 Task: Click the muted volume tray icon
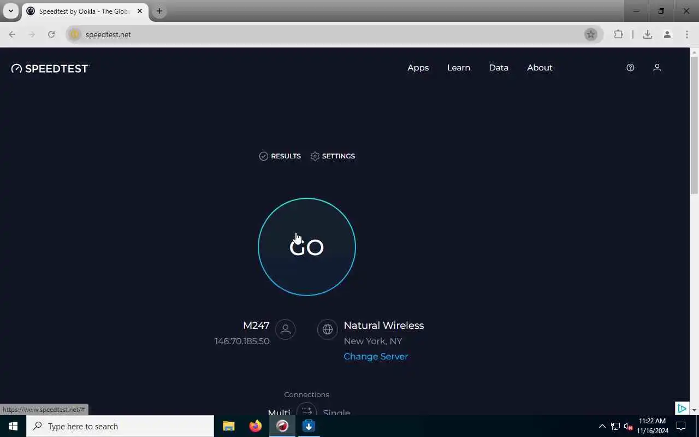(x=628, y=426)
